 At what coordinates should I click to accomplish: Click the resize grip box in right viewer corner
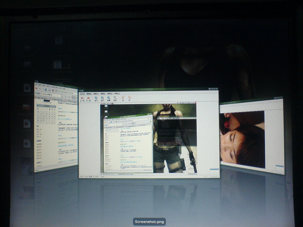280,169
